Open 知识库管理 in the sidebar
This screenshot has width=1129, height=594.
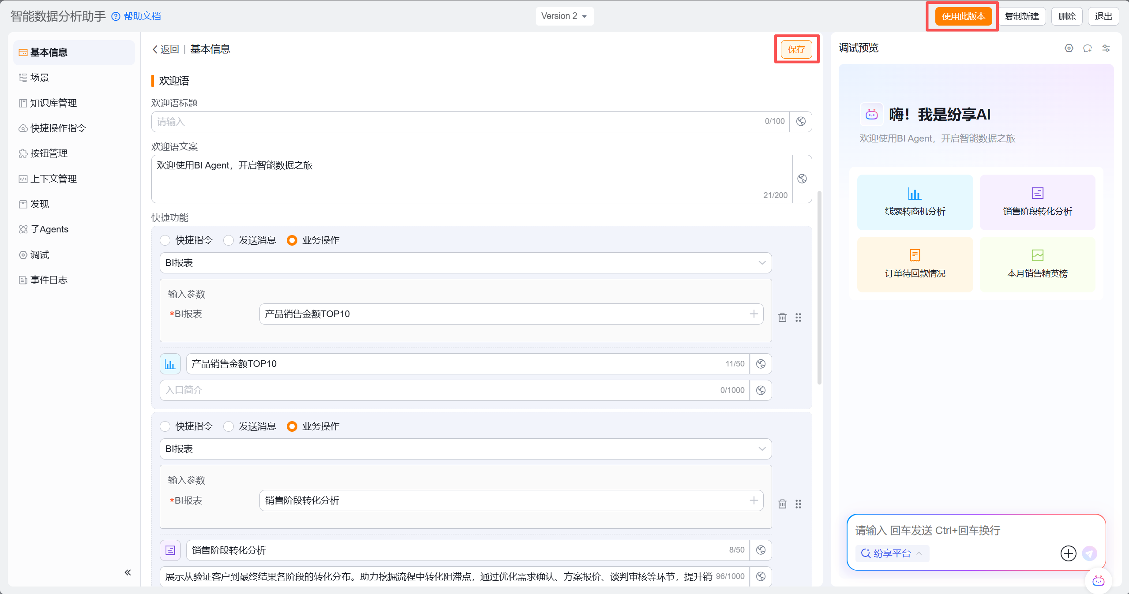(53, 103)
